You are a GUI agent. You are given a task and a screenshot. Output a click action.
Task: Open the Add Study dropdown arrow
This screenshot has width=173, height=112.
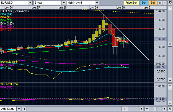pyautogui.click(x=19, y=109)
